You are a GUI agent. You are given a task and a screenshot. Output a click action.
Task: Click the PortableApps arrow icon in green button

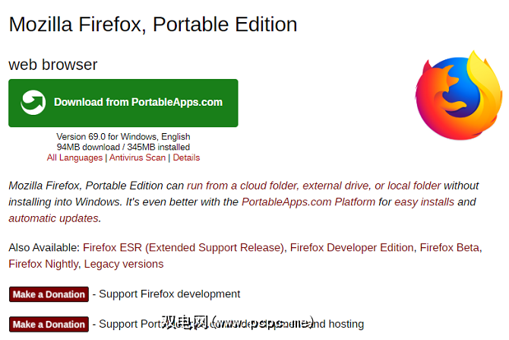(x=33, y=103)
